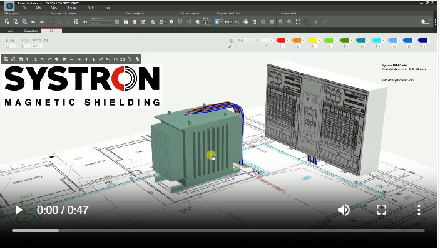The image size is (440, 249).
Task: Select the YZ axis button in the top toolbar
Action: click(x=68, y=22)
